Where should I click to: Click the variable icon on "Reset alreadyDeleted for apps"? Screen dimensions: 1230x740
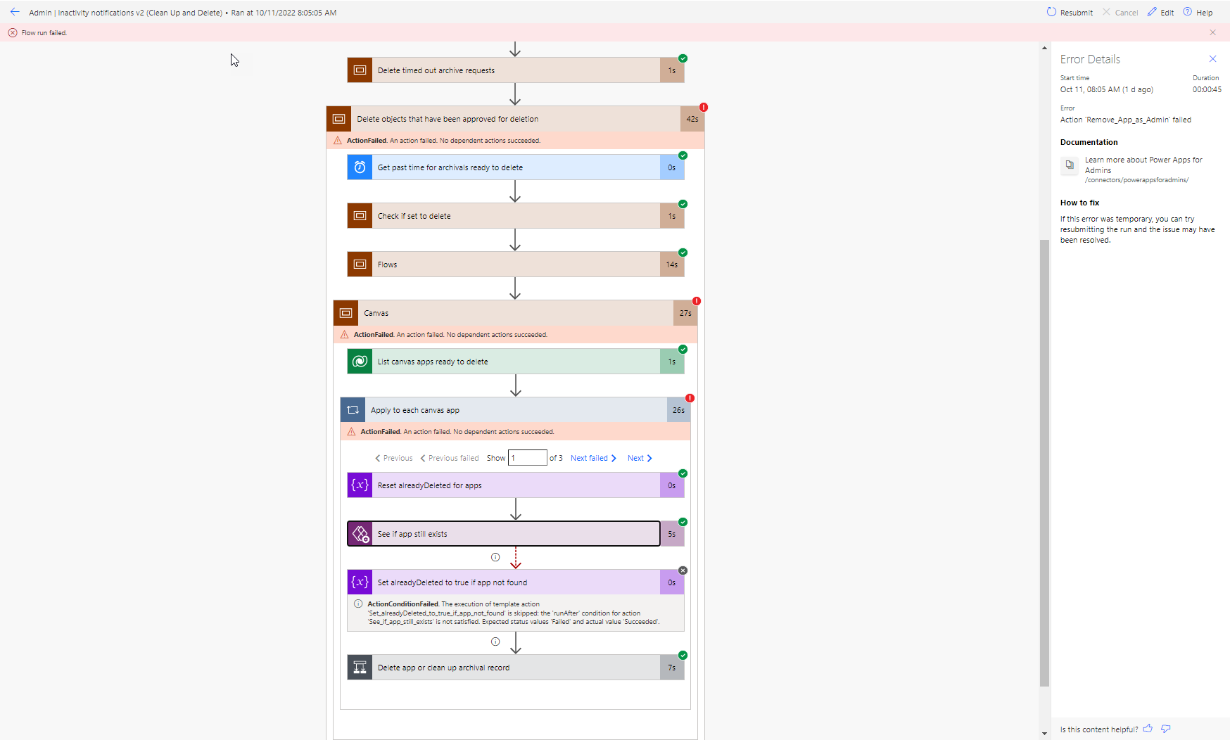coord(360,485)
